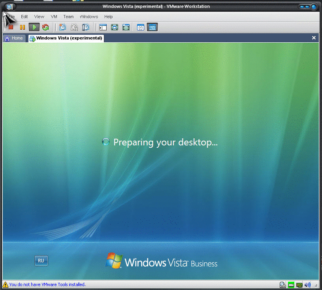Open the Windows menu
This screenshot has width=322, height=290.
(x=89, y=17)
